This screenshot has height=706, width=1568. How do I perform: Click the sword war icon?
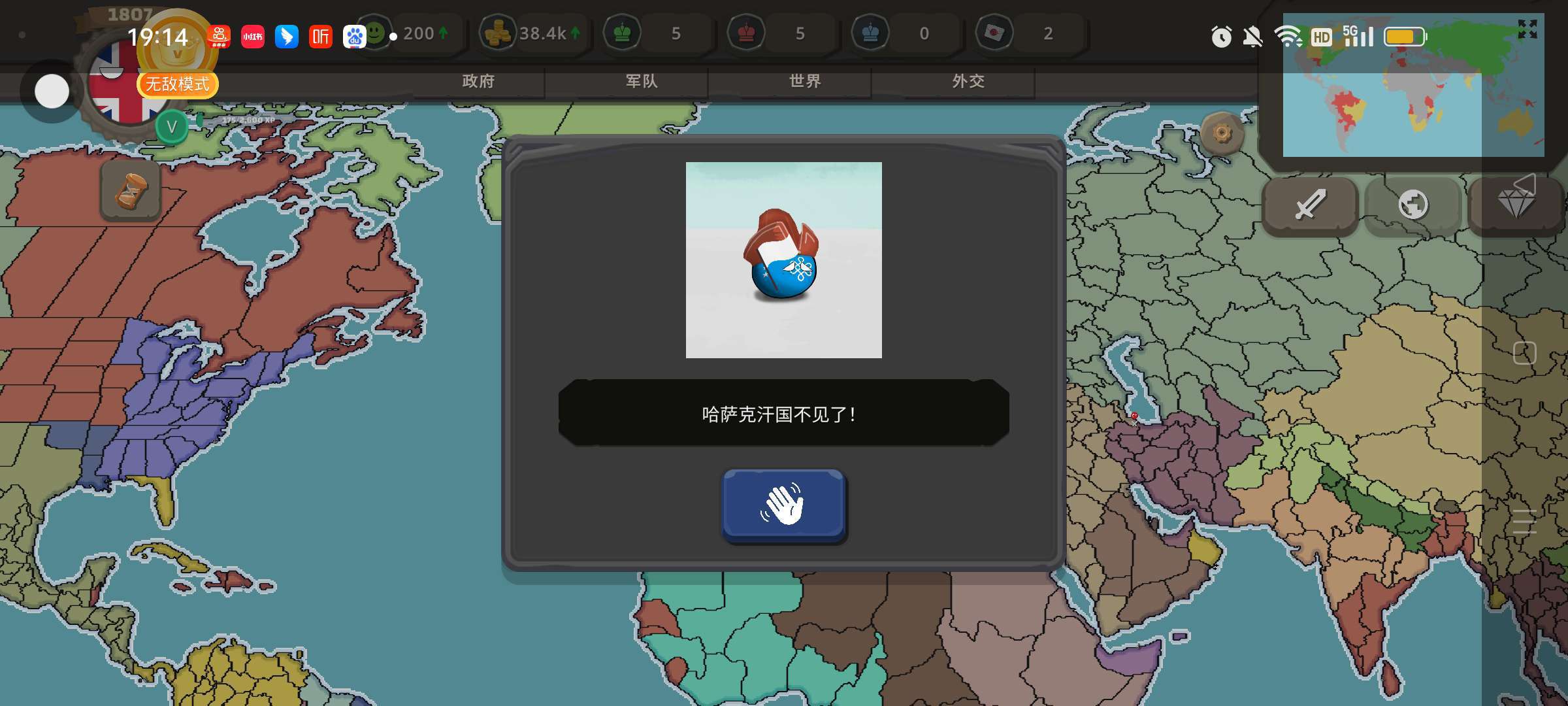coord(1310,205)
